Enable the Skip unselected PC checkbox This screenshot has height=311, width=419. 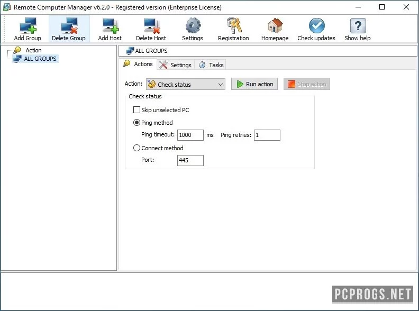click(136, 110)
